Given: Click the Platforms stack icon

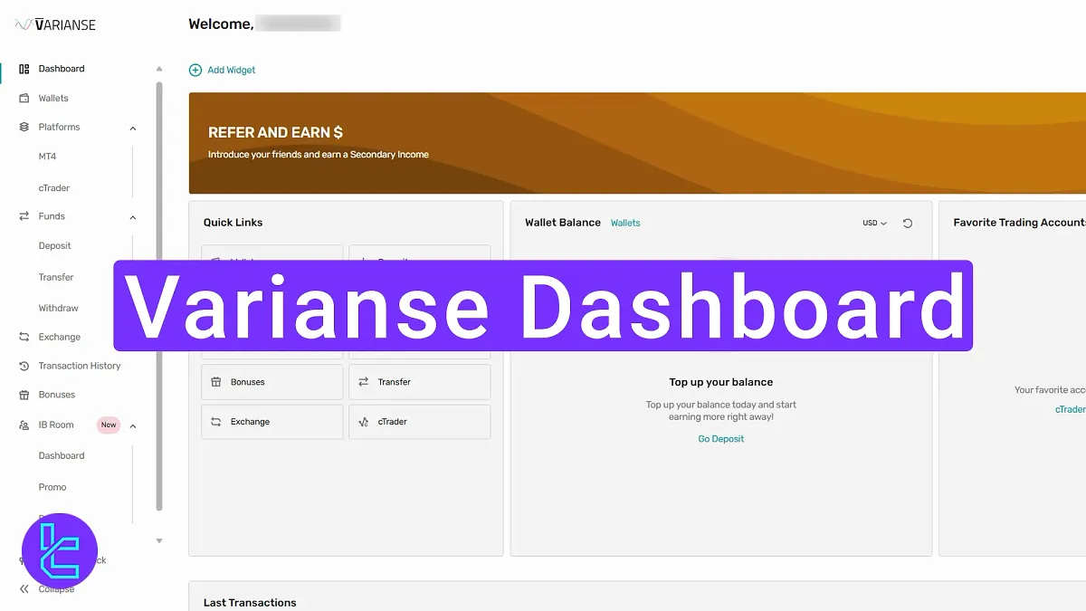Looking at the screenshot, I should (24, 127).
